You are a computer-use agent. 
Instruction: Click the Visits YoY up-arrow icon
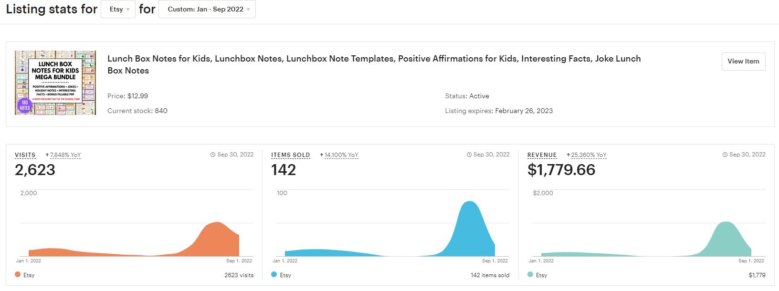click(47, 155)
